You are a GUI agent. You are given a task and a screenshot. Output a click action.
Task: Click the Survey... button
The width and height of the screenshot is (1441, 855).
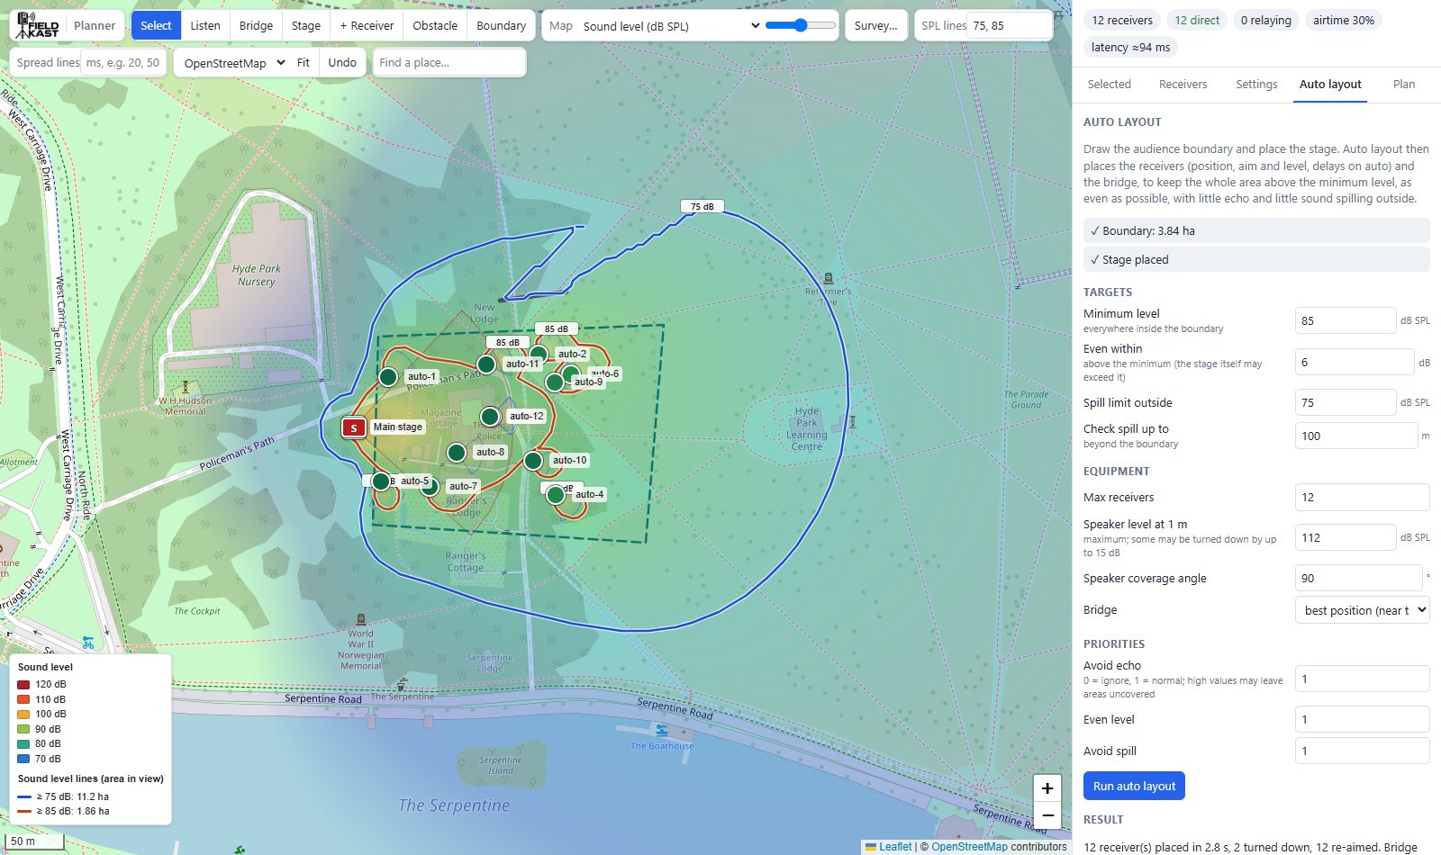tap(875, 25)
